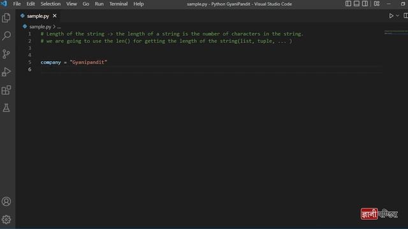Open the Accounts menu icon

click(x=6, y=202)
